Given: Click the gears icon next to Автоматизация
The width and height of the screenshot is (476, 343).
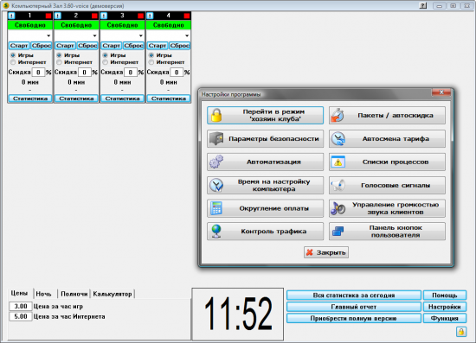Looking at the screenshot, I should (x=216, y=162).
